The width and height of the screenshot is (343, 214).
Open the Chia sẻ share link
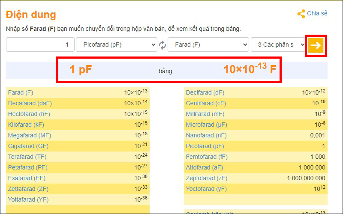[x=317, y=14]
